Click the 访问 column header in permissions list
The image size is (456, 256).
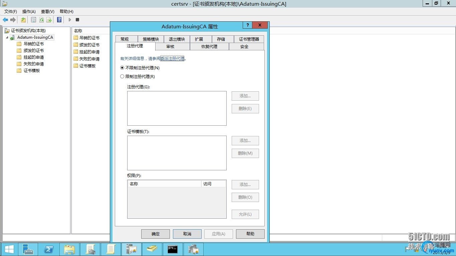(214, 184)
